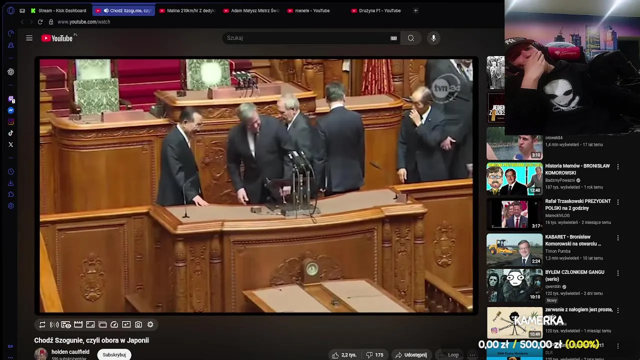The image size is (640, 360).
Task: Open Historia Memów - BRONISŁAW KOMOROWSKI title
Action: pos(577,169)
